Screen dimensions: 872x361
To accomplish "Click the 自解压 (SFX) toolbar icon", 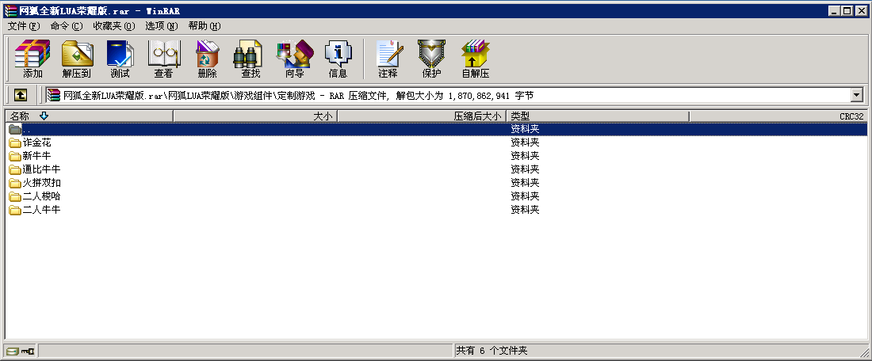I will (x=475, y=59).
